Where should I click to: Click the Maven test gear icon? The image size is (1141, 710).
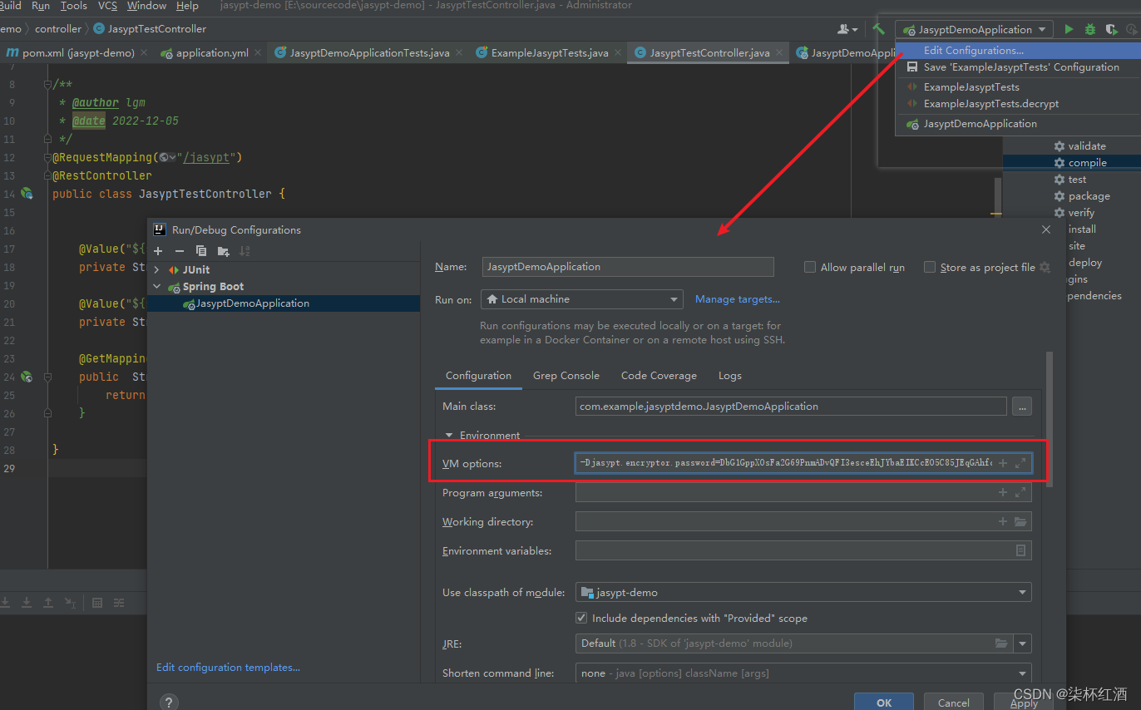point(1059,180)
